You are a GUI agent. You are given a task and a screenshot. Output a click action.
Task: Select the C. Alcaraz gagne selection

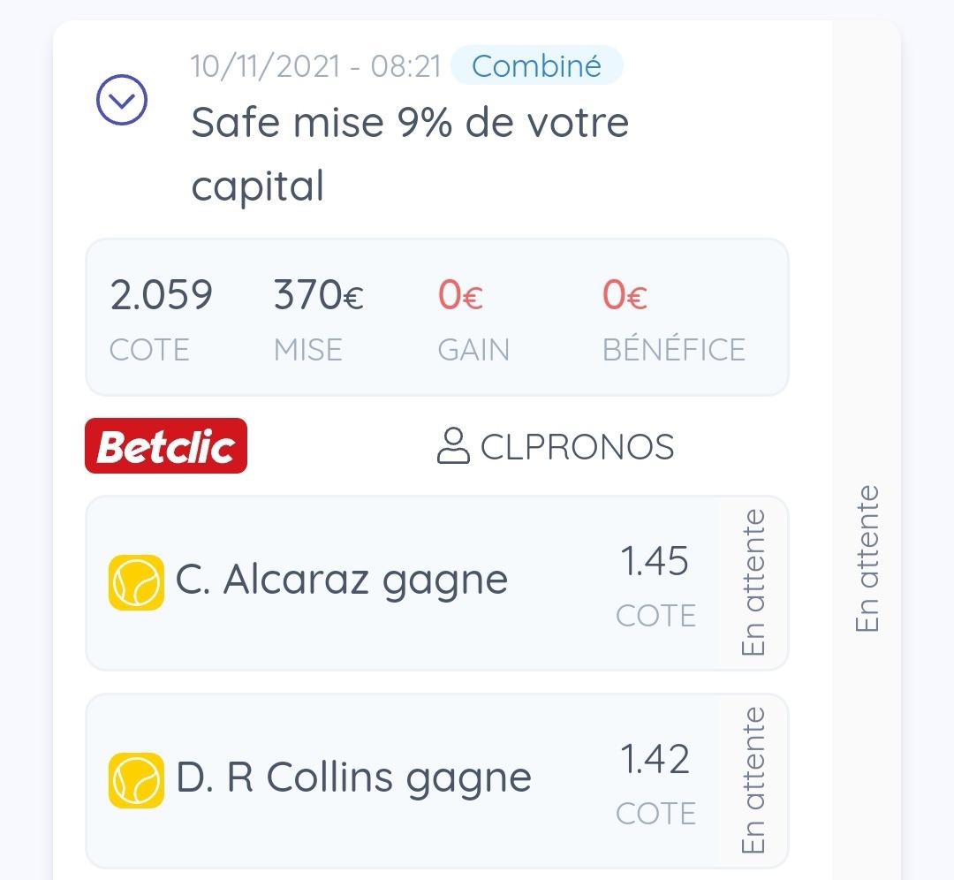(342, 580)
